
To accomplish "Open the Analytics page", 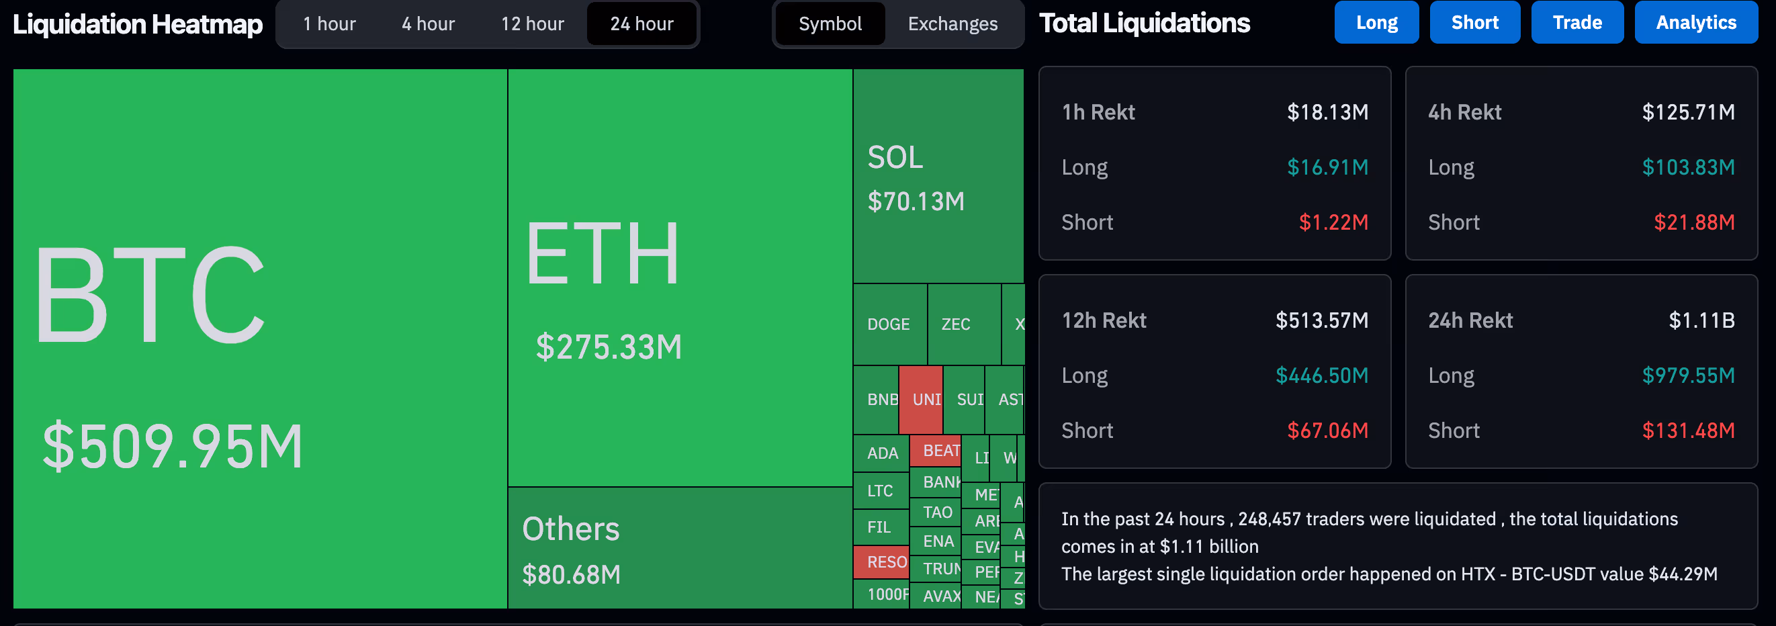I will (x=1696, y=22).
